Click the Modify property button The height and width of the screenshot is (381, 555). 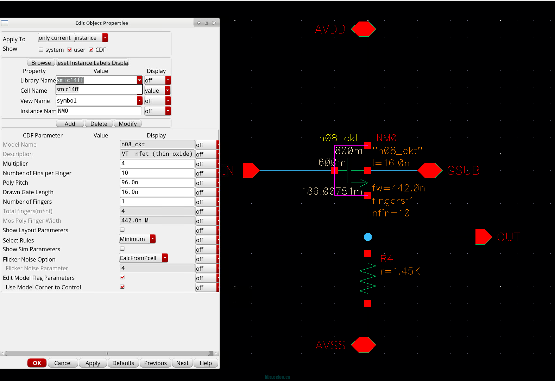128,124
